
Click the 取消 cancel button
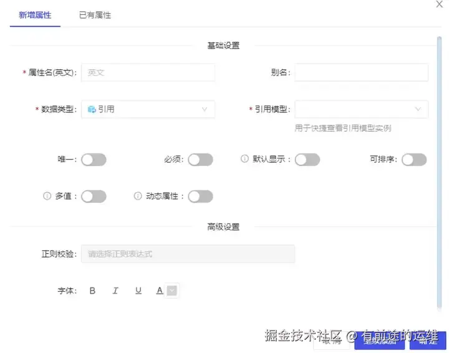331,341
